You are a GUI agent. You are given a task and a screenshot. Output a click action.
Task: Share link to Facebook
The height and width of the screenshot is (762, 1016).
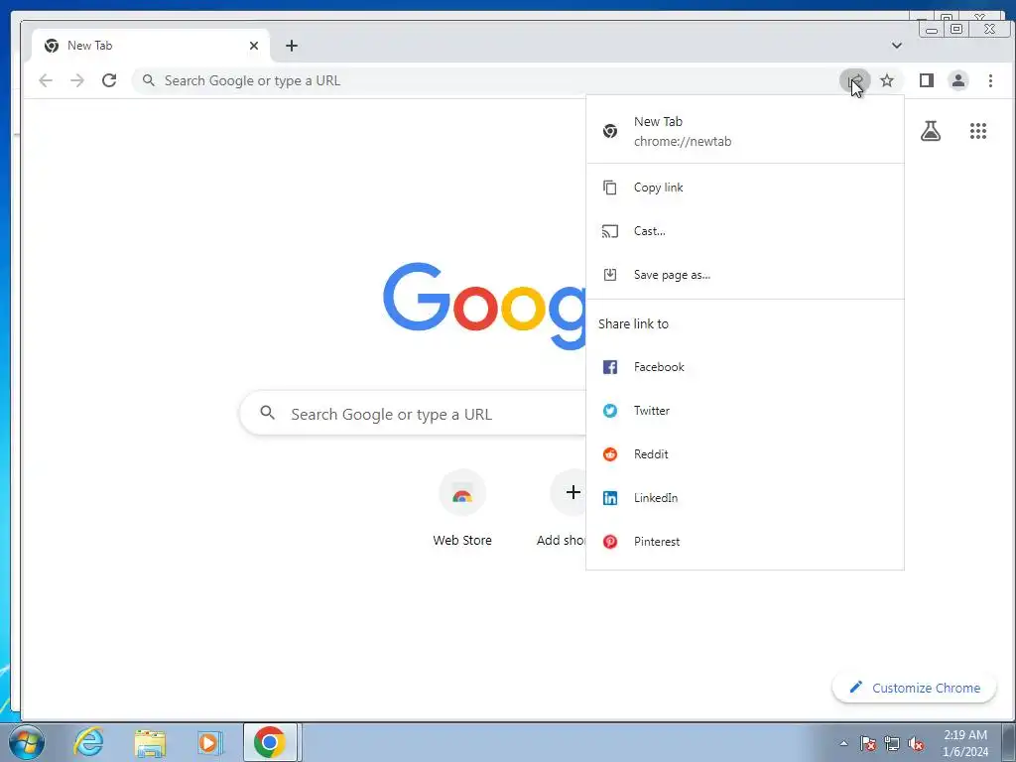click(745, 367)
